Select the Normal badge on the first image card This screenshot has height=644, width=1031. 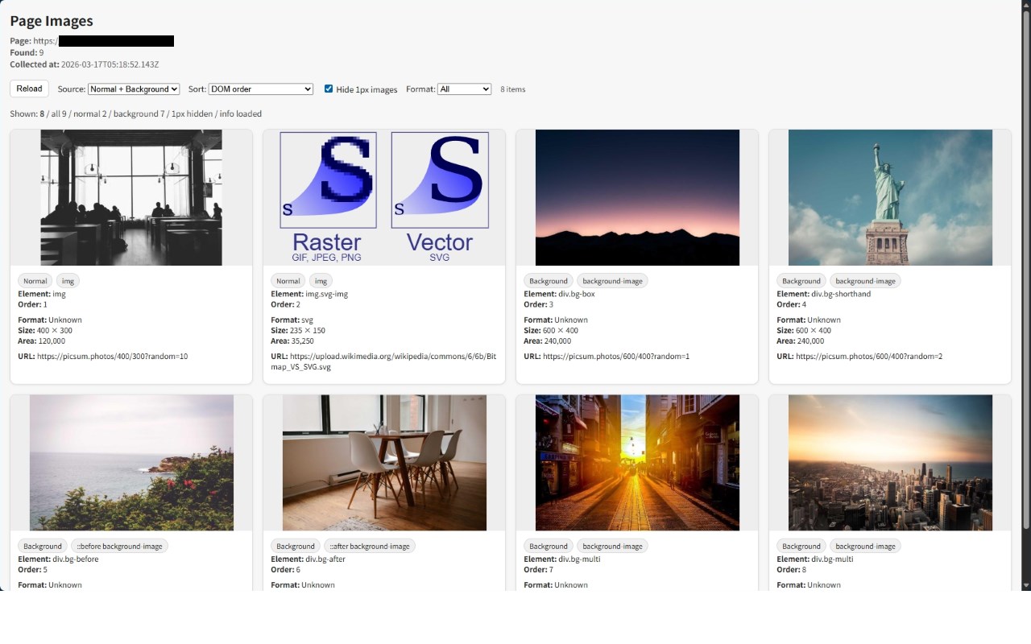34,280
